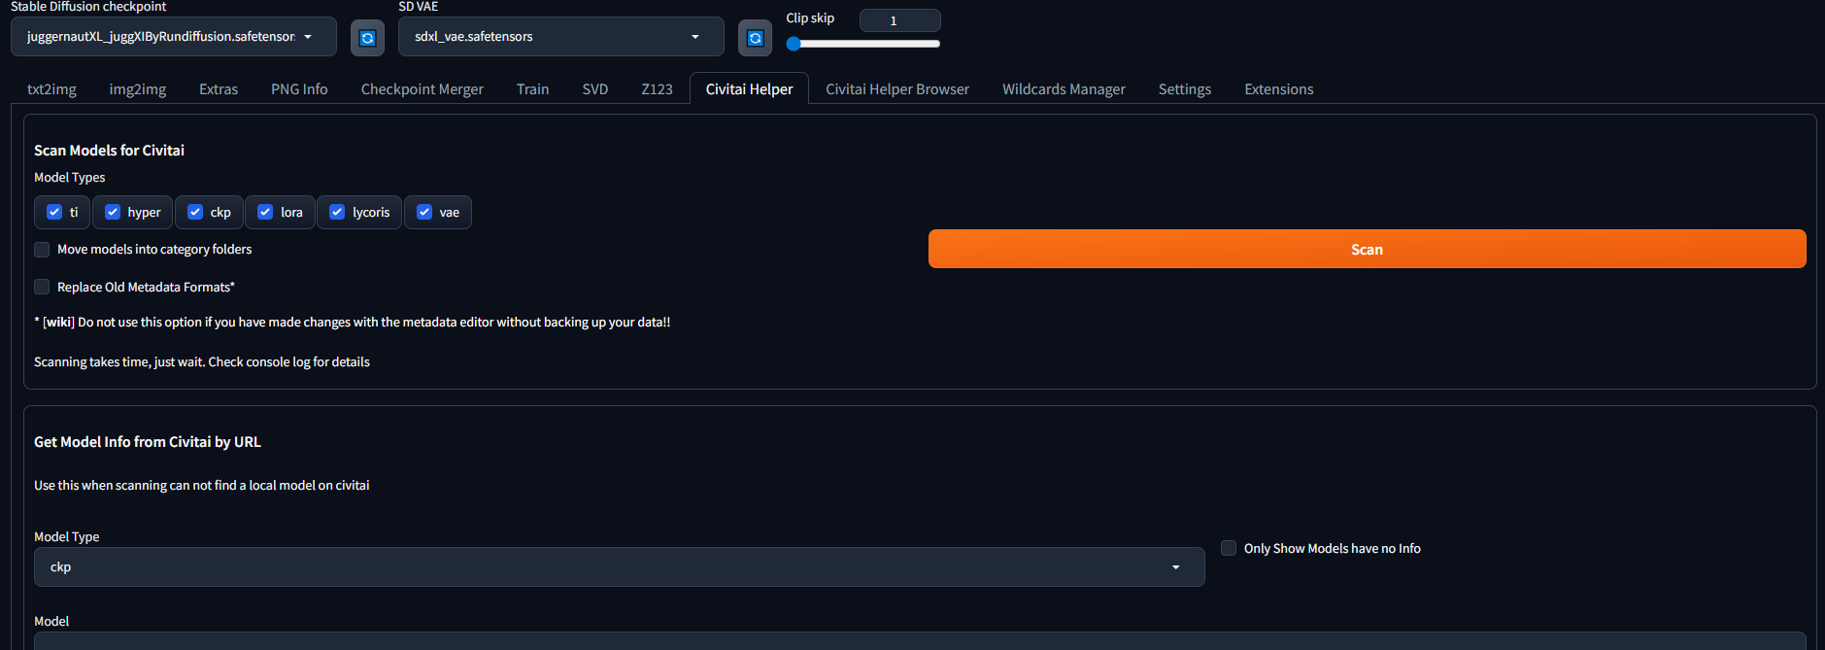Expand the Model Type ckp dropdown

619,567
